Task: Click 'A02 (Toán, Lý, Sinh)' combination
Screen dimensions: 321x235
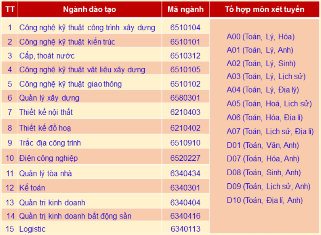Action: point(261,64)
